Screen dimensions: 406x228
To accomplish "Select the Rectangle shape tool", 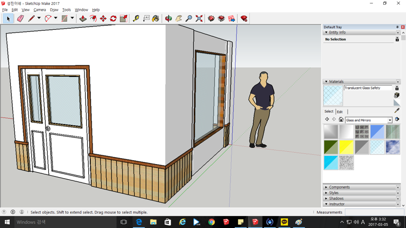I will tap(64, 18).
